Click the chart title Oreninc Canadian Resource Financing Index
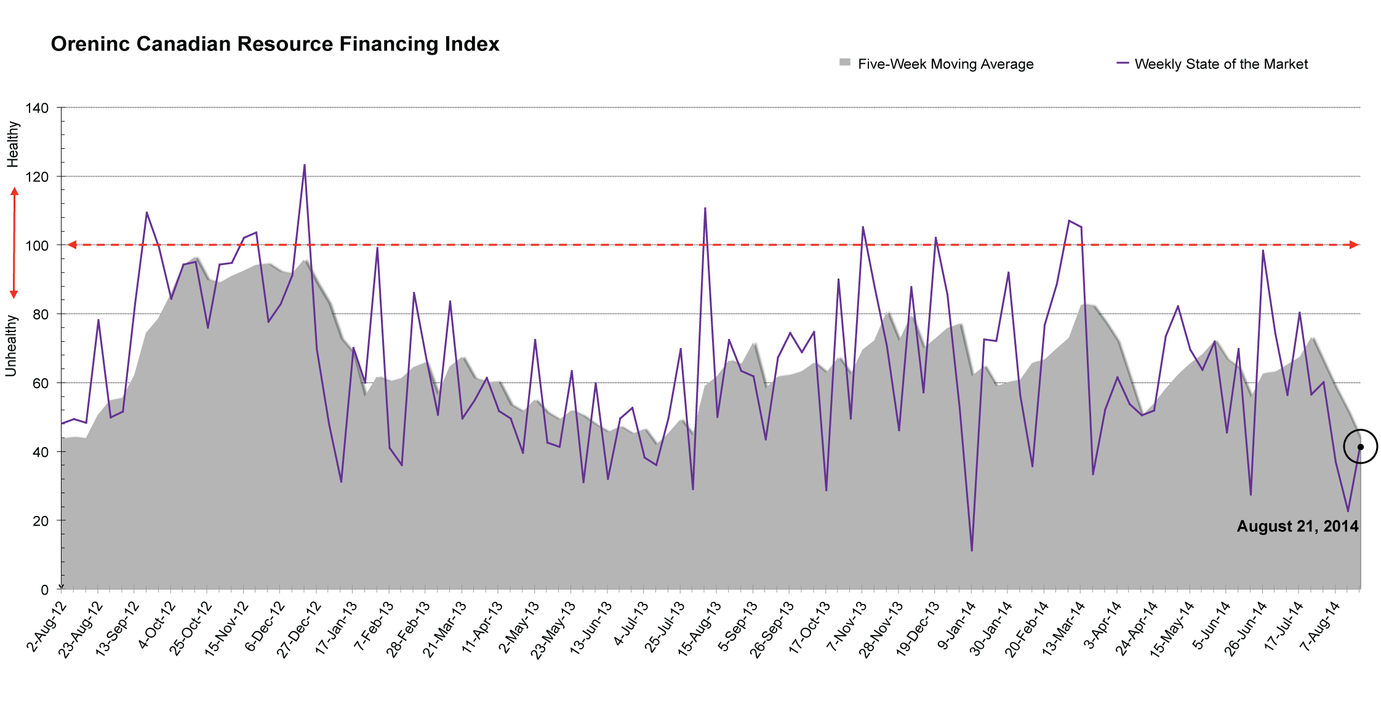The height and width of the screenshot is (701, 1381). [x=274, y=44]
